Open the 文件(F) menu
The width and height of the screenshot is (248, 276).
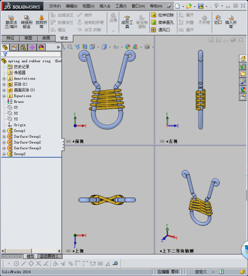pos(55,6)
